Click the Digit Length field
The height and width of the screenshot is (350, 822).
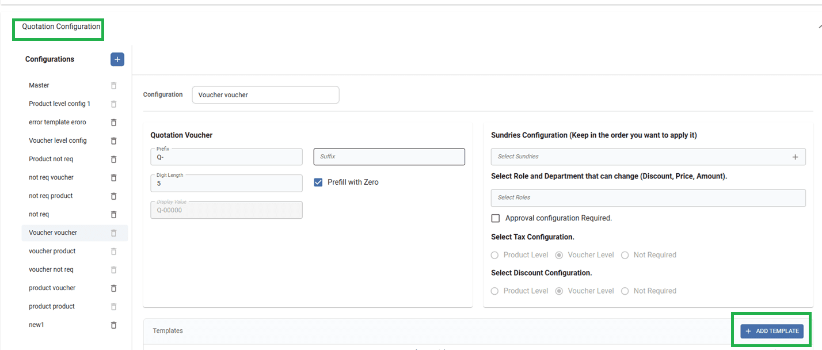(x=226, y=183)
